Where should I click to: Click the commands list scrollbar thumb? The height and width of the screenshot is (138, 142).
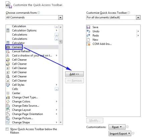coord(61,42)
